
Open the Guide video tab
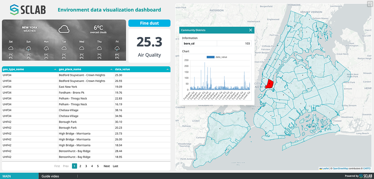coord(50,176)
